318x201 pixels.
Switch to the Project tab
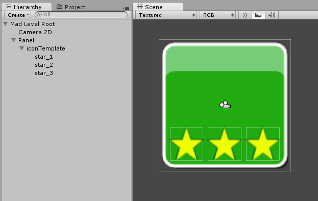coord(71,7)
